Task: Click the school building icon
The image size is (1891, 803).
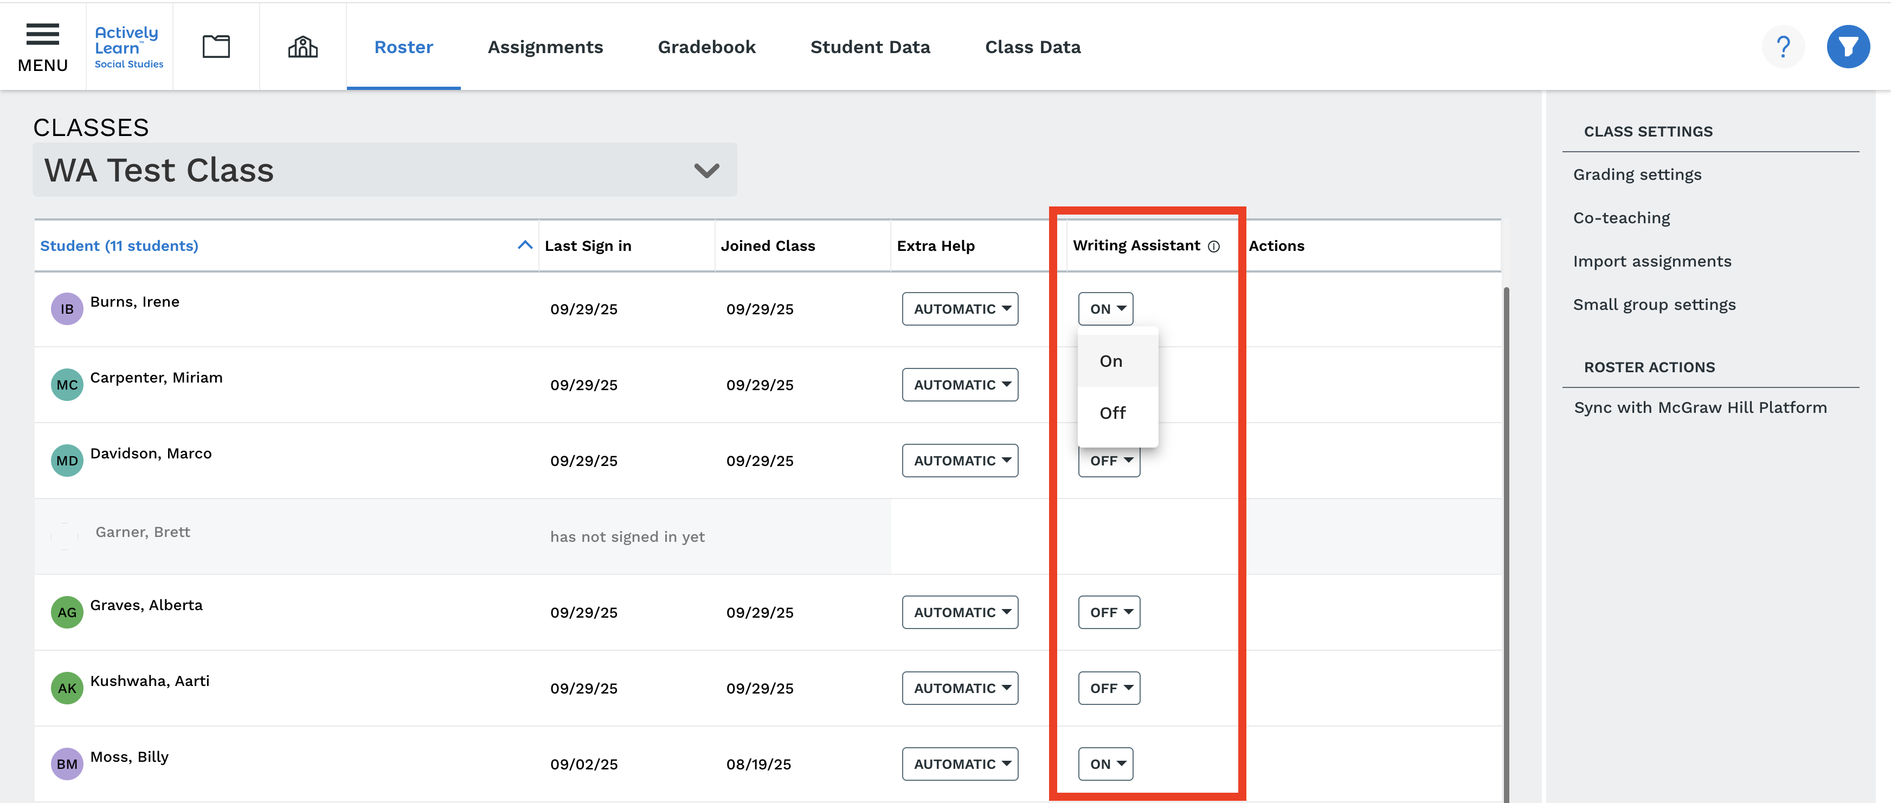Action: pyautogui.click(x=303, y=47)
